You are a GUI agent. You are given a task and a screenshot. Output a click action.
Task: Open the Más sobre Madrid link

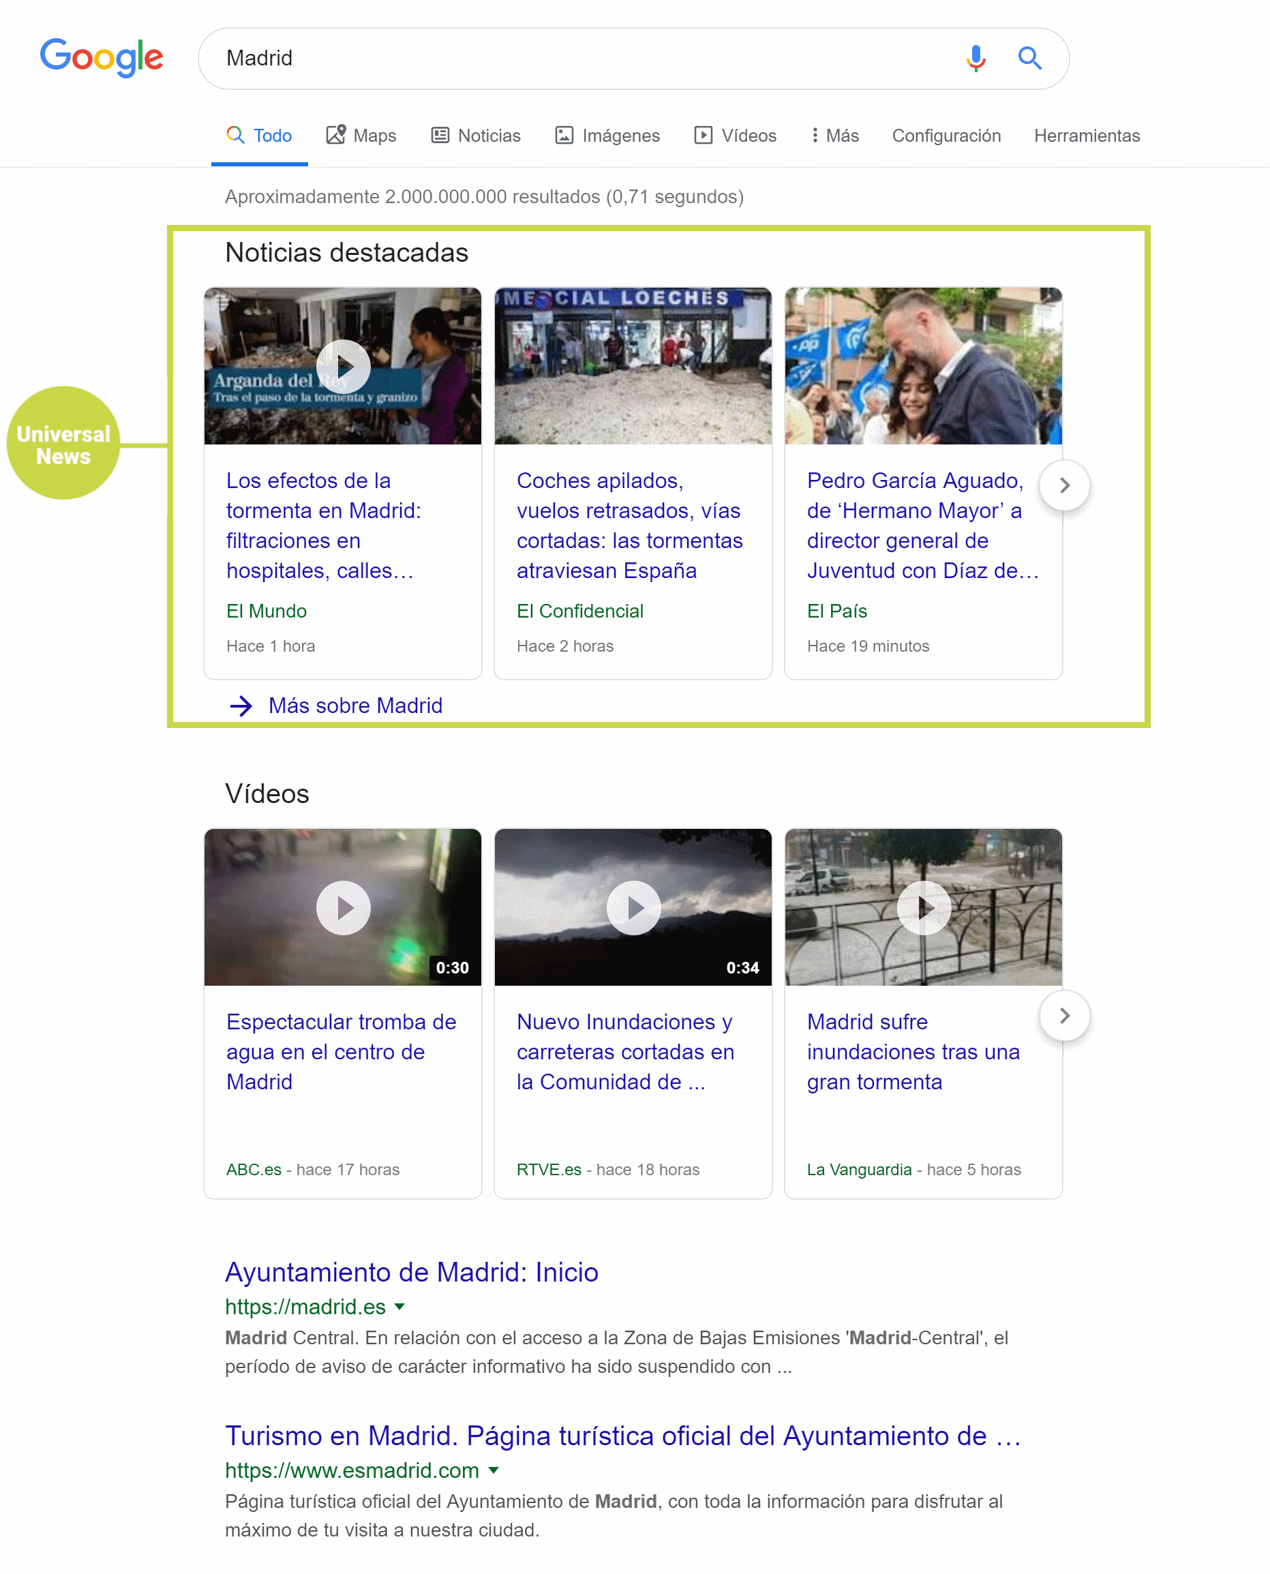point(356,706)
